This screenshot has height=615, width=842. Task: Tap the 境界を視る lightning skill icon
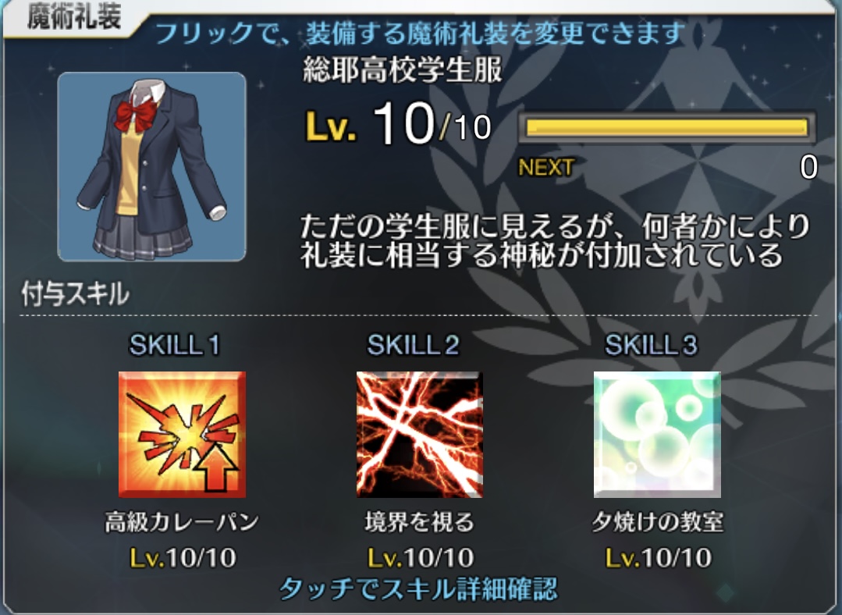pyautogui.click(x=419, y=434)
